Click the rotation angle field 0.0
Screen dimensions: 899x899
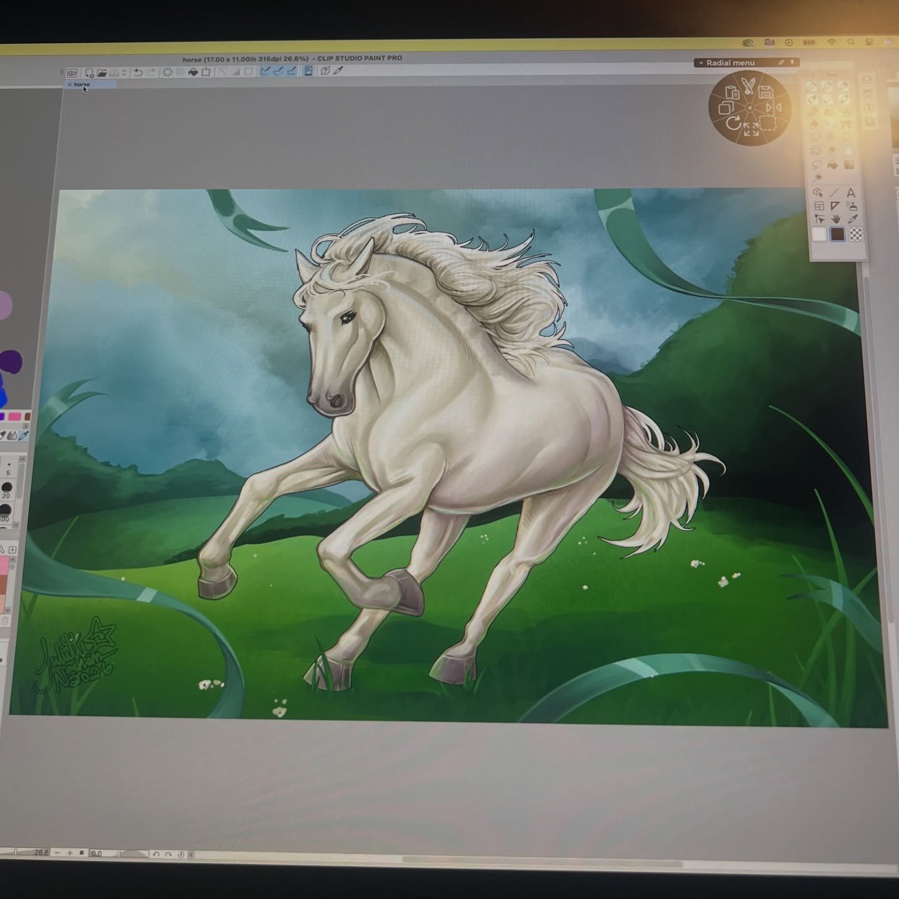pos(103,853)
